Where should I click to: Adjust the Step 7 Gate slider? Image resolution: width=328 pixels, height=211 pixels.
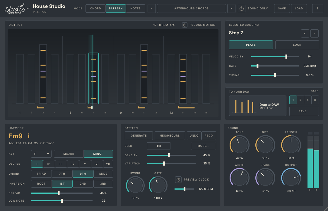click(x=275, y=66)
